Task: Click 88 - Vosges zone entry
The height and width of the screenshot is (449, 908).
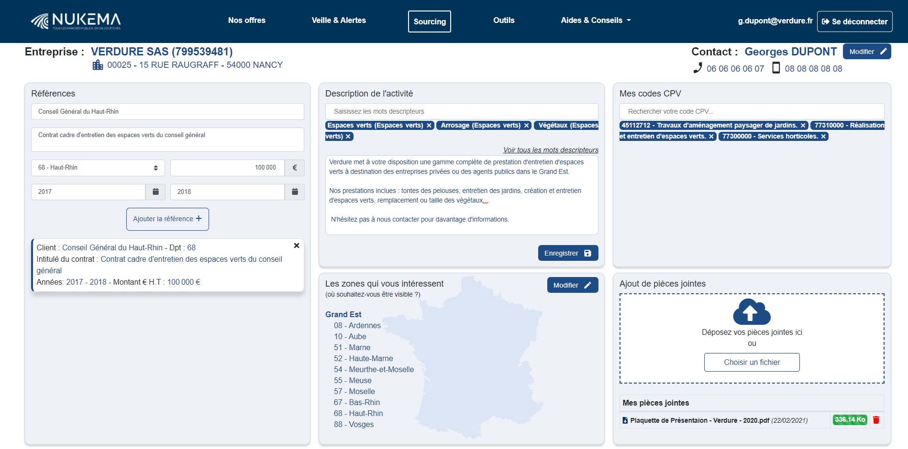Action: pos(354,425)
